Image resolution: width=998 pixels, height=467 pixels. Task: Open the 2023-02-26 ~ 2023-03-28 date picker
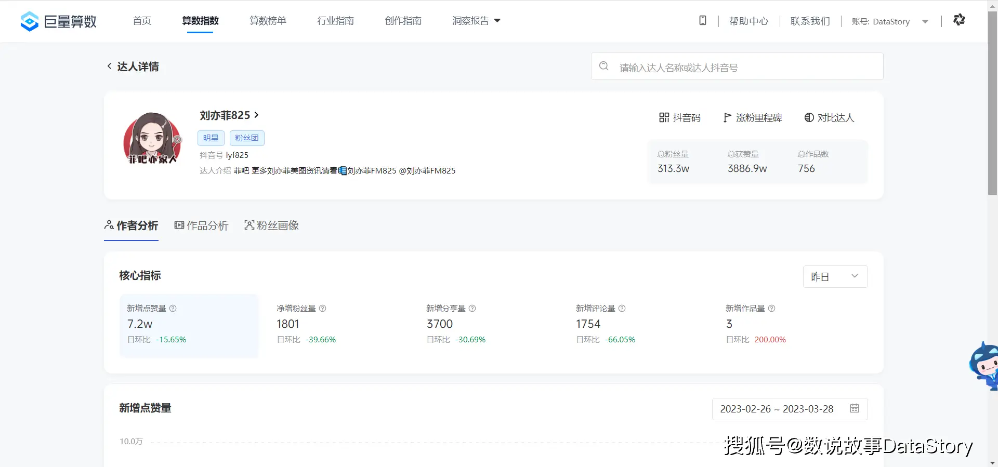point(790,409)
